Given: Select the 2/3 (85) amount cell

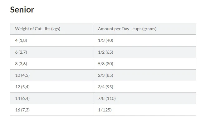Looking at the screenshot, I should [x=145, y=75].
